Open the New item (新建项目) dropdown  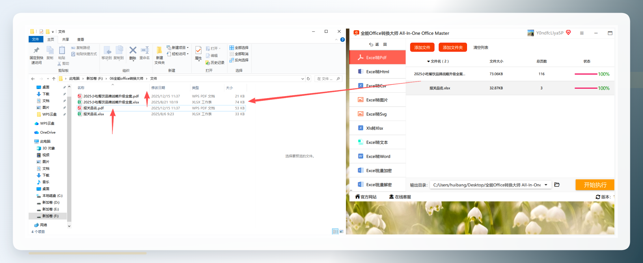(178, 48)
